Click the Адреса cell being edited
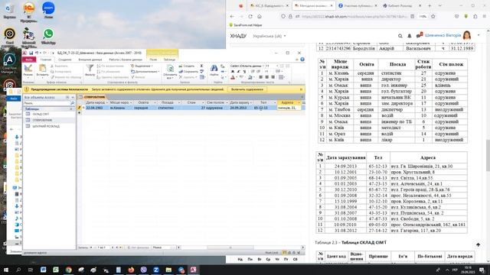Image resolution: width=490 pixels, height=275 pixels. [289, 108]
